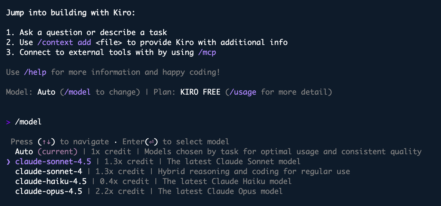The image size is (441, 206).
Task: Click the "❯" selection pointer beside claude-sonnet-4.5
Action: [8, 162]
